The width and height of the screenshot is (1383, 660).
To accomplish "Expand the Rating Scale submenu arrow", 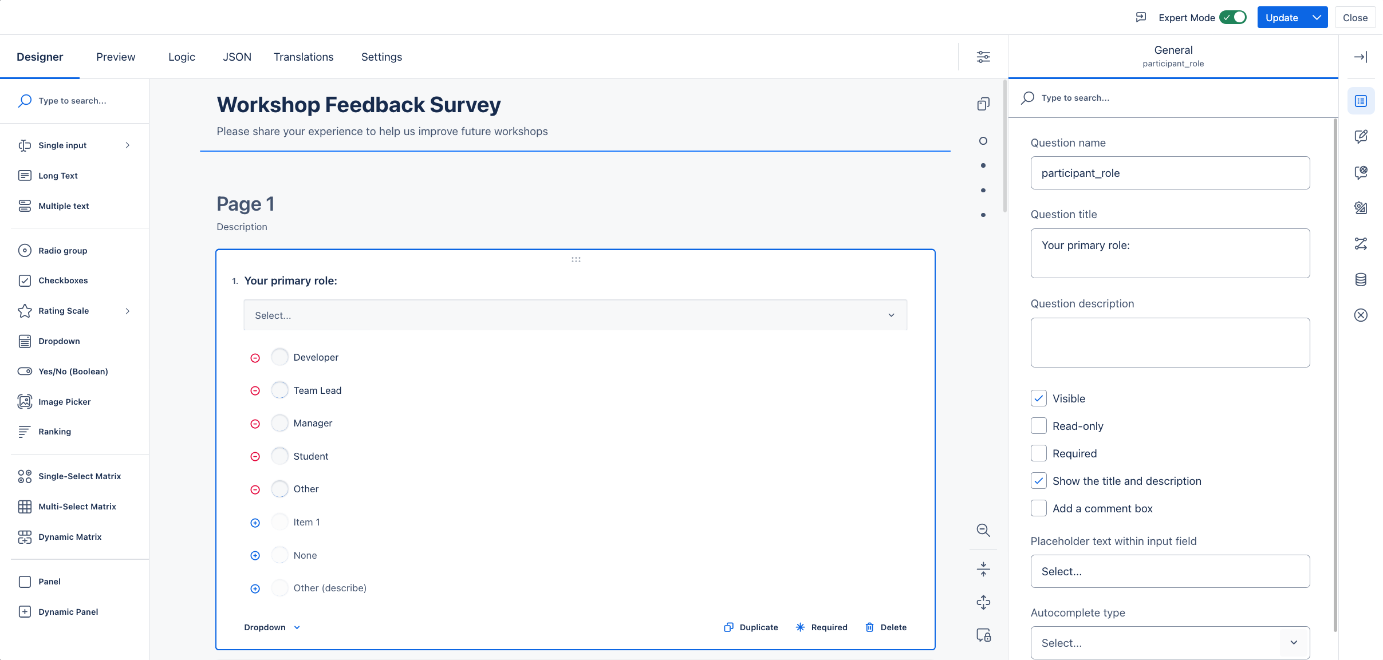I will coord(128,311).
